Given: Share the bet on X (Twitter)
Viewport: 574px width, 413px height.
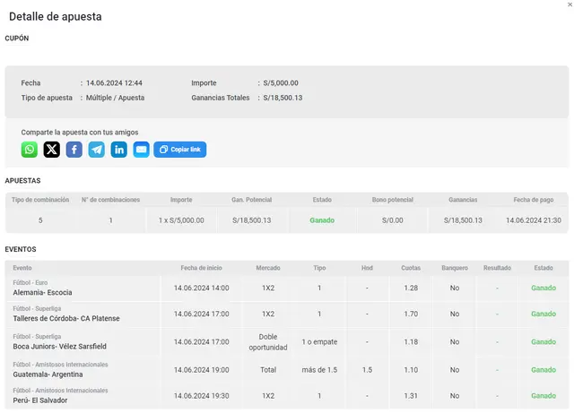Looking at the screenshot, I should click(52, 150).
